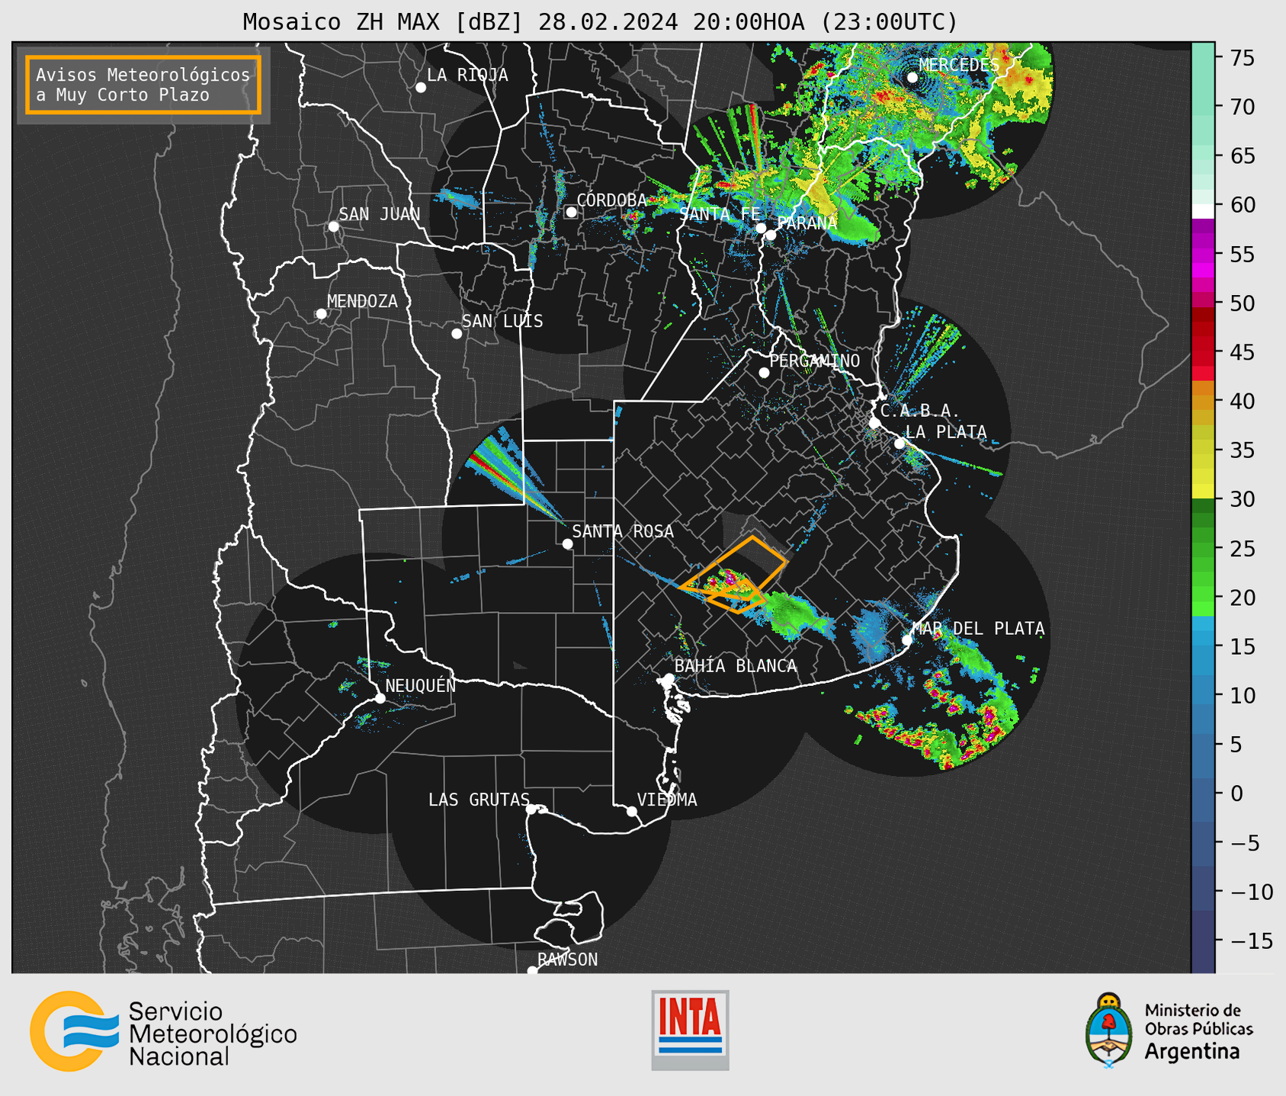Click the CÓRDOBA city label

click(x=611, y=200)
